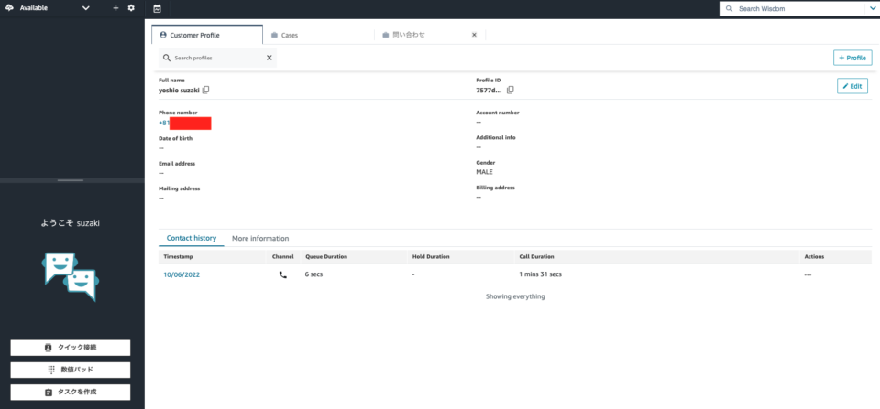The height and width of the screenshot is (409, 880).
Task: Open the 数値パッド number pad
Action: click(x=71, y=370)
